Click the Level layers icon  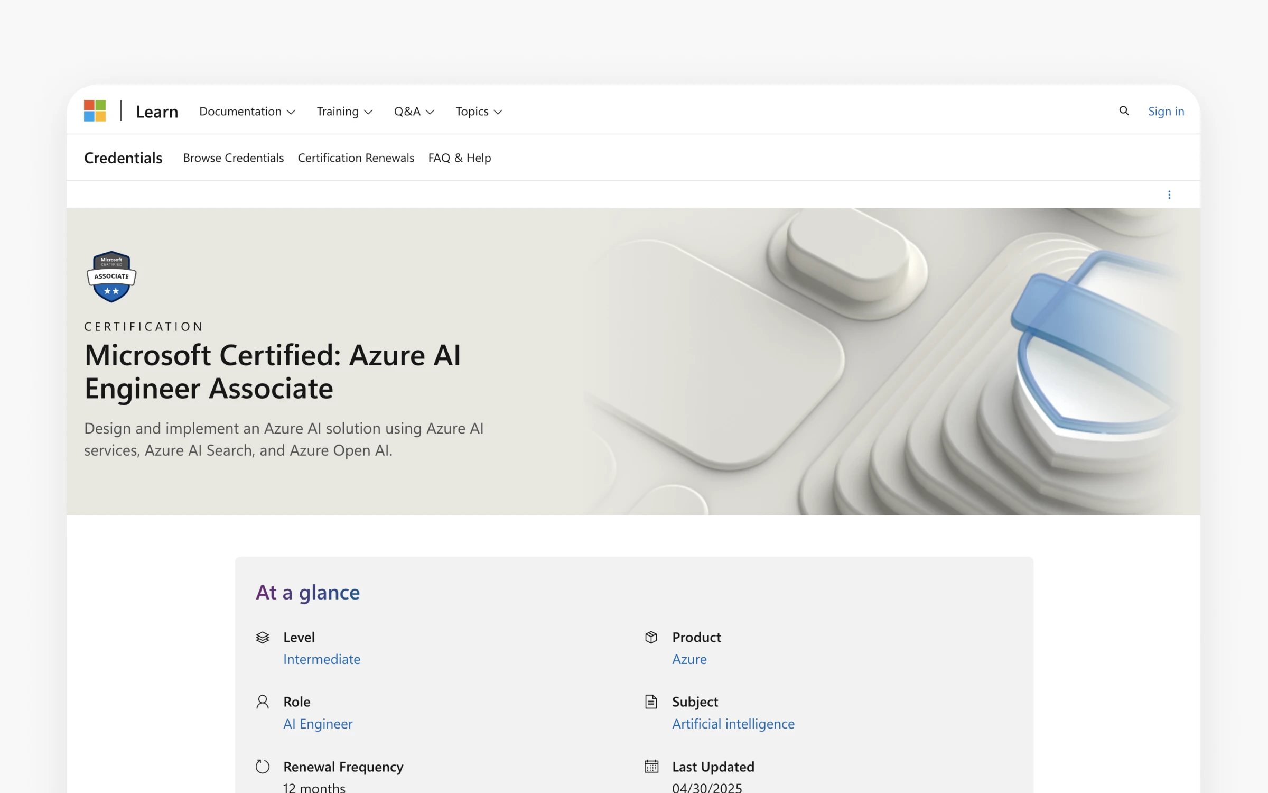click(x=263, y=637)
